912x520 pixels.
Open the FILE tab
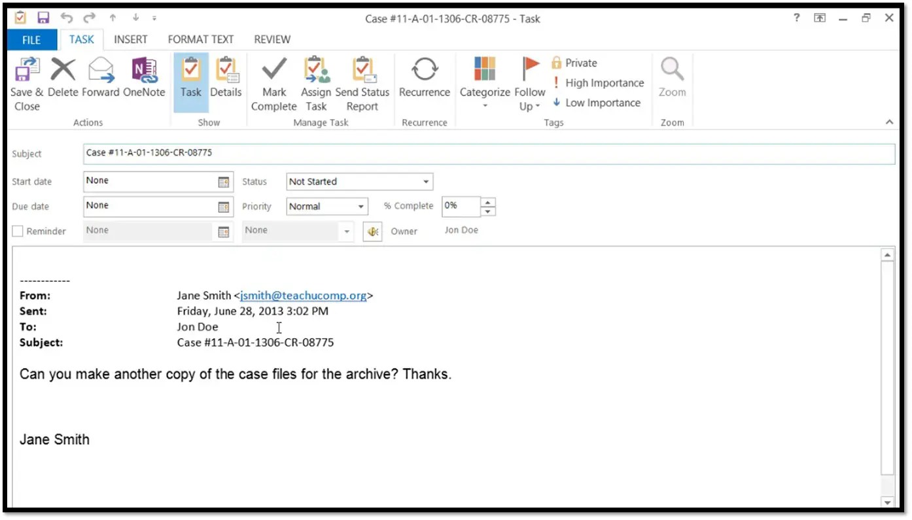click(x=31, y=40)
